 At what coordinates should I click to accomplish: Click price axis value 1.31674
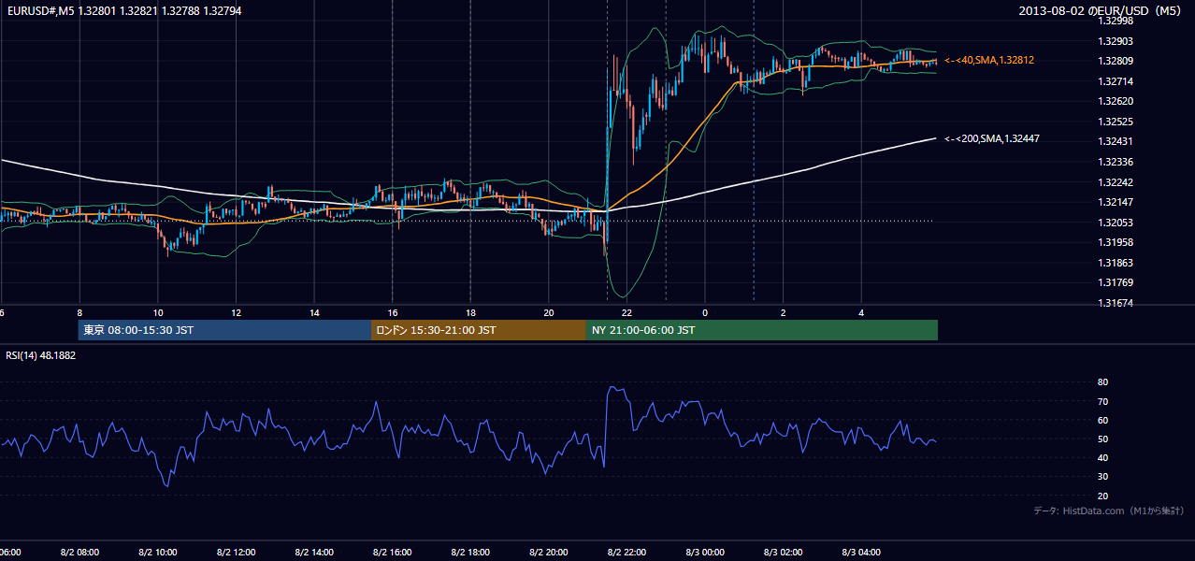pos(1115,303)
